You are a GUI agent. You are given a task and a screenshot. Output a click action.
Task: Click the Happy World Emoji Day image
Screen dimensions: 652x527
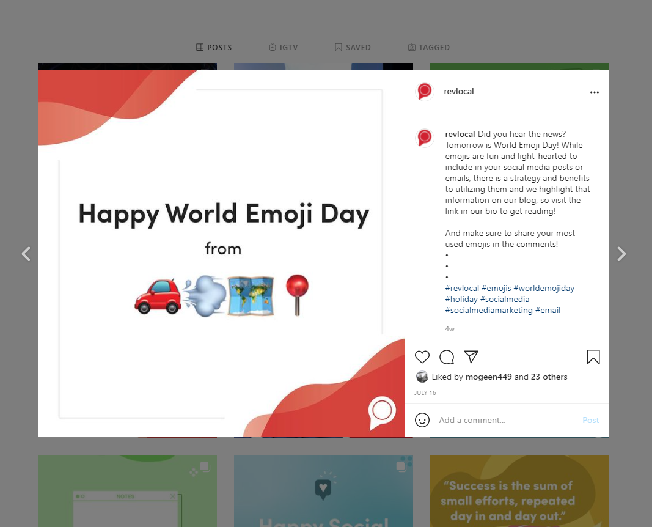[x=221, y=254]
